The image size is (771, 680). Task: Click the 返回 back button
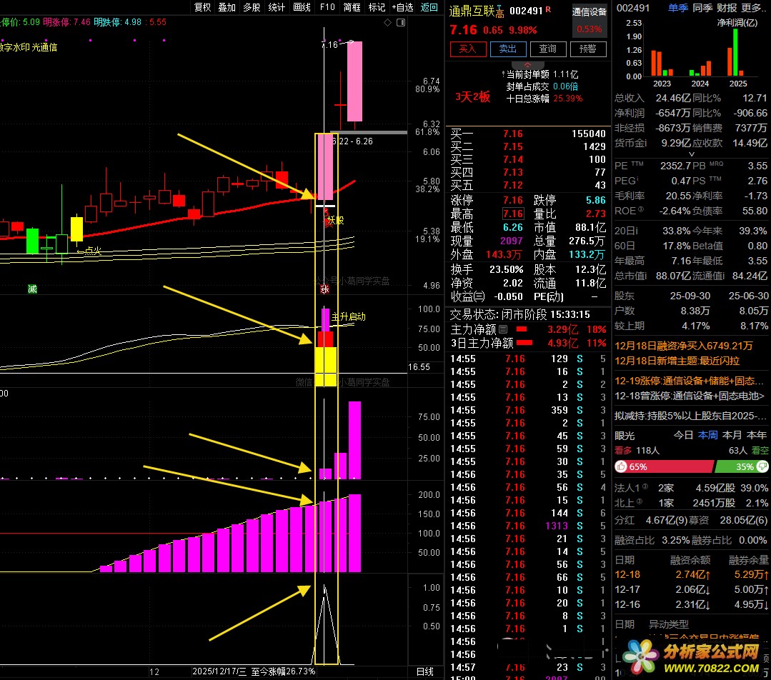point(429,7)
